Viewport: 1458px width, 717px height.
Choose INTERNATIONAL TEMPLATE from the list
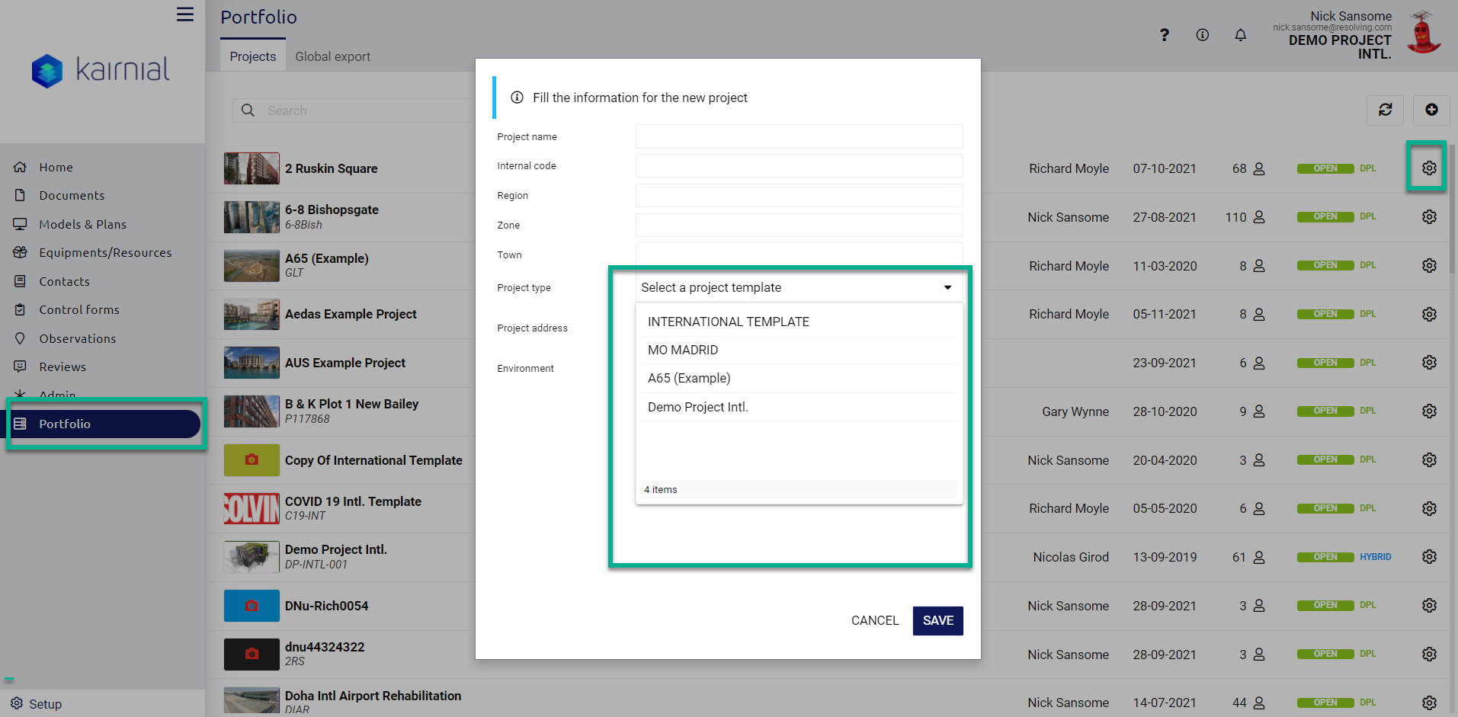click(728, 322)
